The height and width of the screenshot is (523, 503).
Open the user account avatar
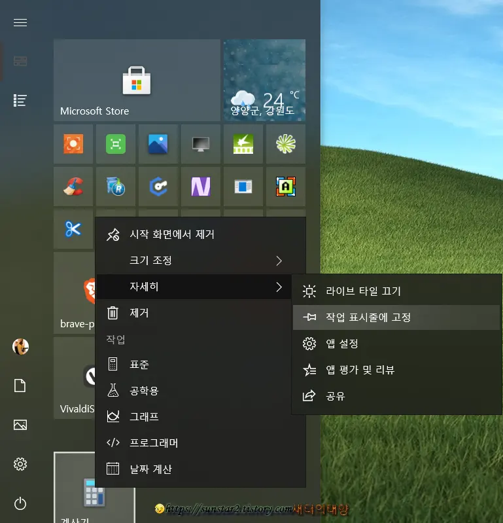[x=20, y=346]
